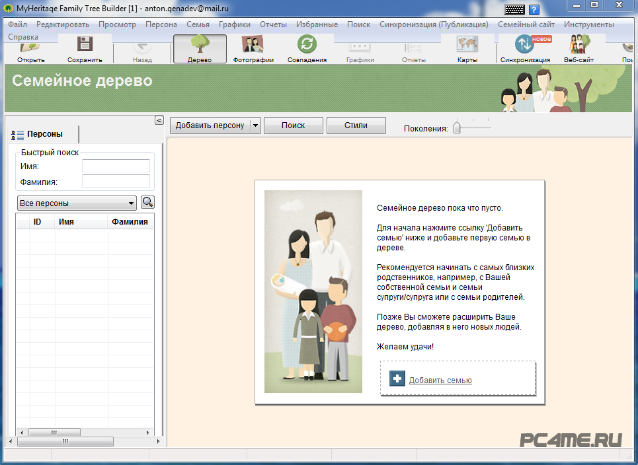Image resolution: width=638 pixels, height=465 pixels.
Task: Open the 'Инструменты' menu
Action: pos(588,24)
